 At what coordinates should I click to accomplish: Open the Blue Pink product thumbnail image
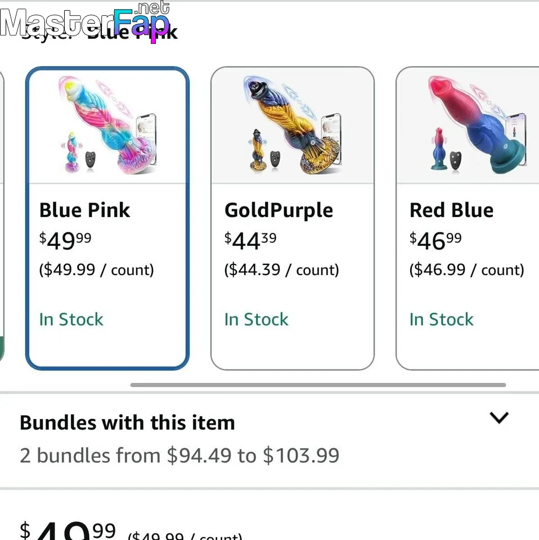[107, 127]
